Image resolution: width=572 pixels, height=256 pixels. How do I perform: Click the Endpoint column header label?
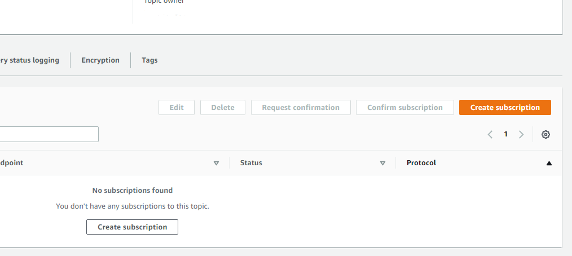tap(12, 163)
